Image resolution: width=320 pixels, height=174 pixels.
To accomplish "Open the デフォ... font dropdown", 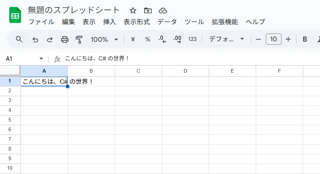I will tap(227, 39).
